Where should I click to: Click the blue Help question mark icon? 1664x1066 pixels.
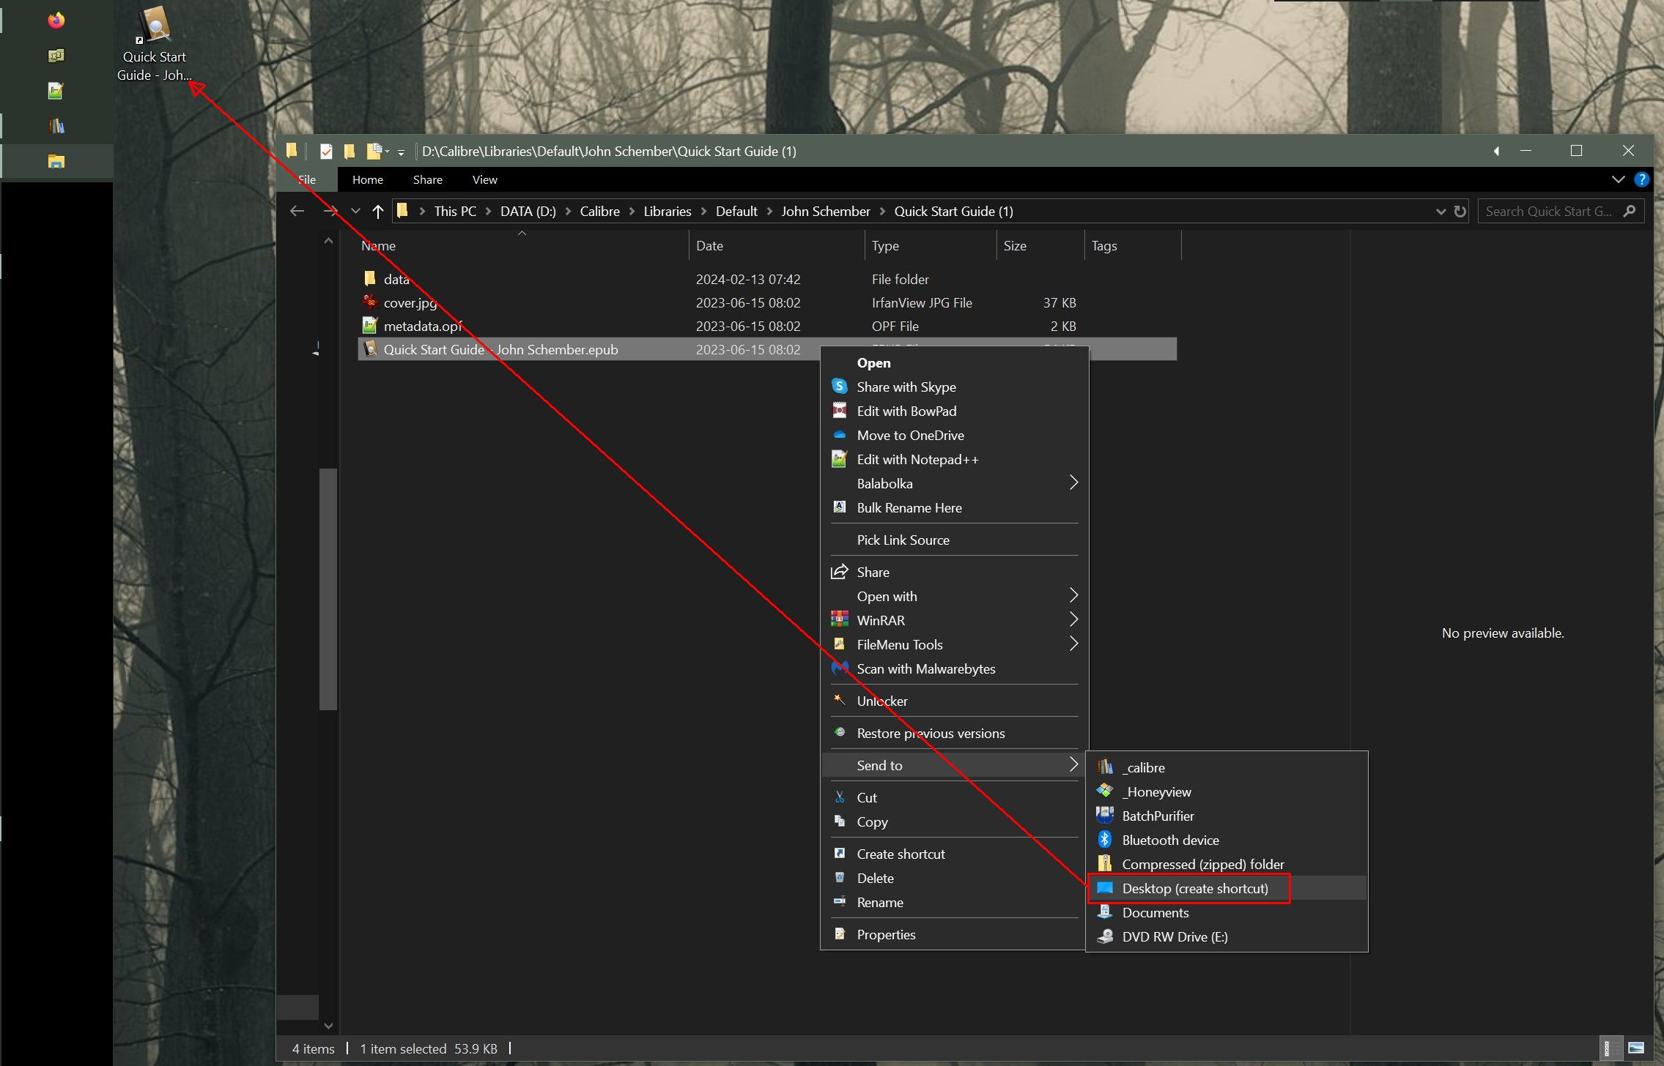(x=1642, y=179)
